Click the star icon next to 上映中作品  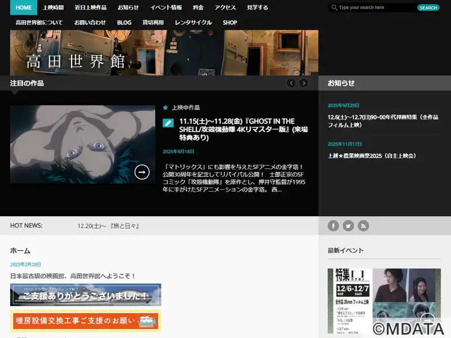tap(165, 108)
